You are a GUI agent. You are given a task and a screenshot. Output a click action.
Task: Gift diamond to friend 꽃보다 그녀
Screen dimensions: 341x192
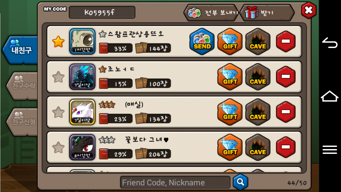pyautogui.click(x=230, y=147)
